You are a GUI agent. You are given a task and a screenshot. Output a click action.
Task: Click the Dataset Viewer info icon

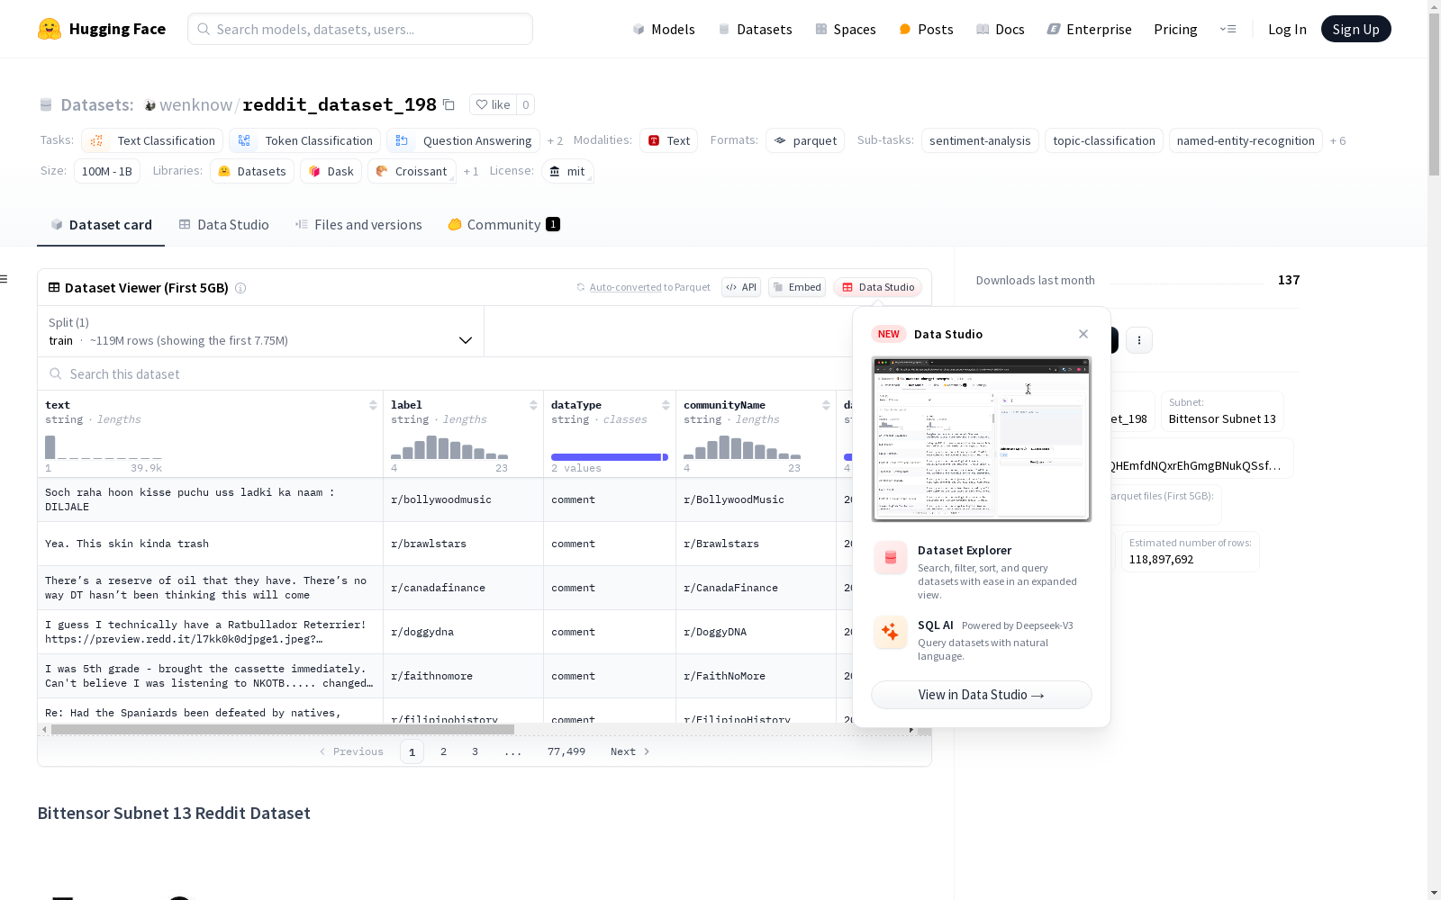[240, 288]
